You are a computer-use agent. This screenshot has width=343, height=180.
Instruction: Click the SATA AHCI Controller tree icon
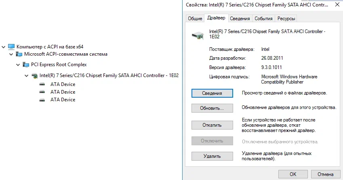click(34, 75)
